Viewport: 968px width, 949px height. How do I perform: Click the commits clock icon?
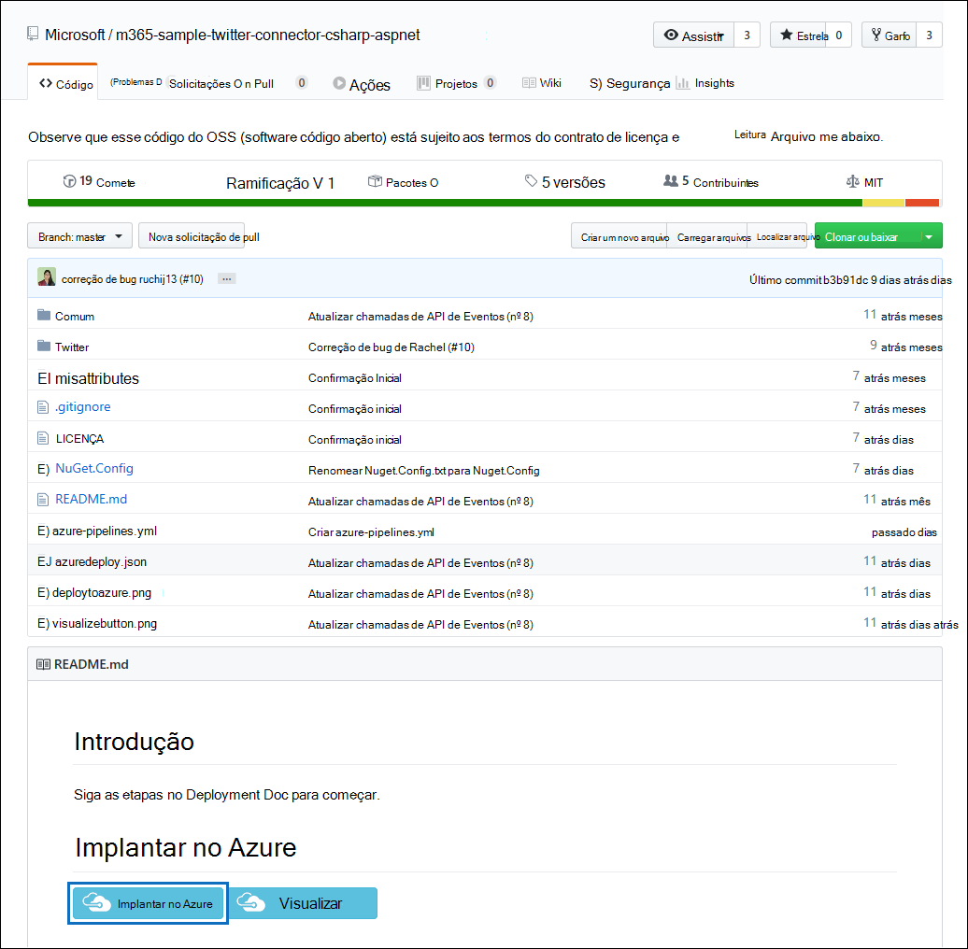click(69, 181)
